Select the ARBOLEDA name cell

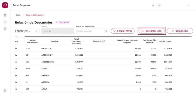pyautogui.click(x=46, y=48)
